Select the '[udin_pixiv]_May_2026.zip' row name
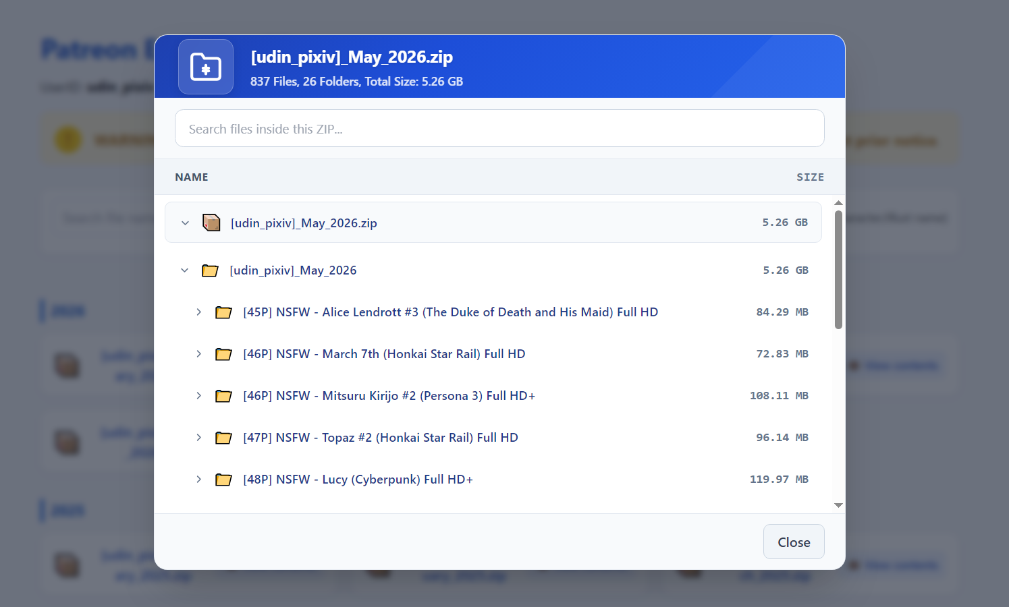The height and width of the screenshot is (607, 1009). pyautogui.click(x=304, y=223)
